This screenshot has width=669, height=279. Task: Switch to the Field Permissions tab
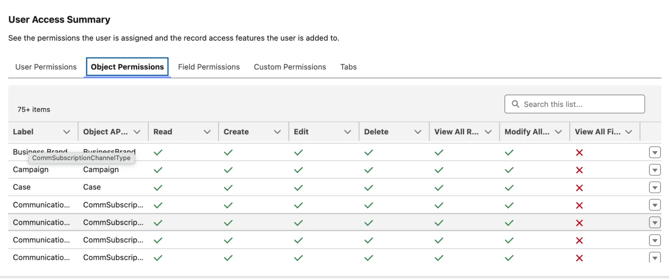coord(209,67)
